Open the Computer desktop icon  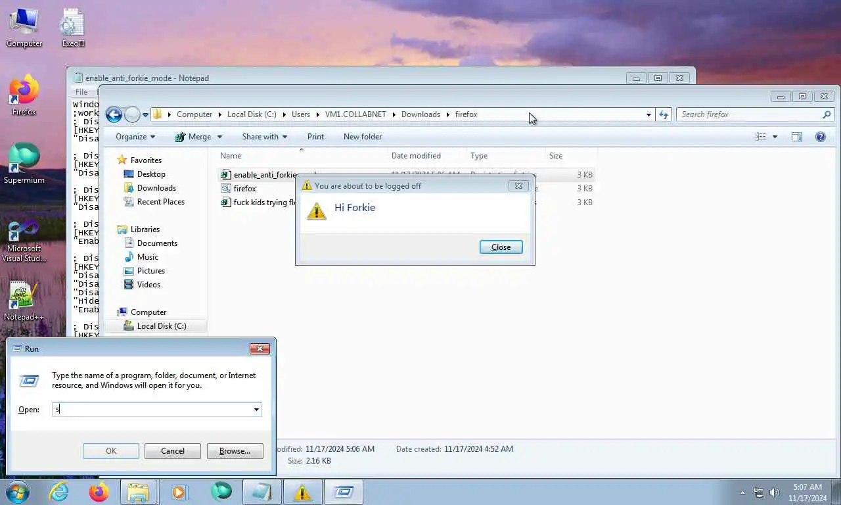click(x=24, y=28)
